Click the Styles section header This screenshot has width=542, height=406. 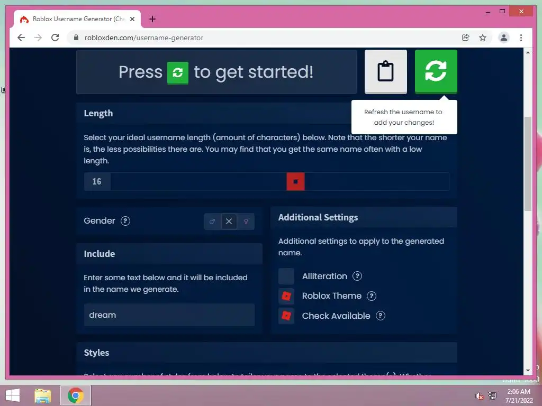[x=267, y=353]
